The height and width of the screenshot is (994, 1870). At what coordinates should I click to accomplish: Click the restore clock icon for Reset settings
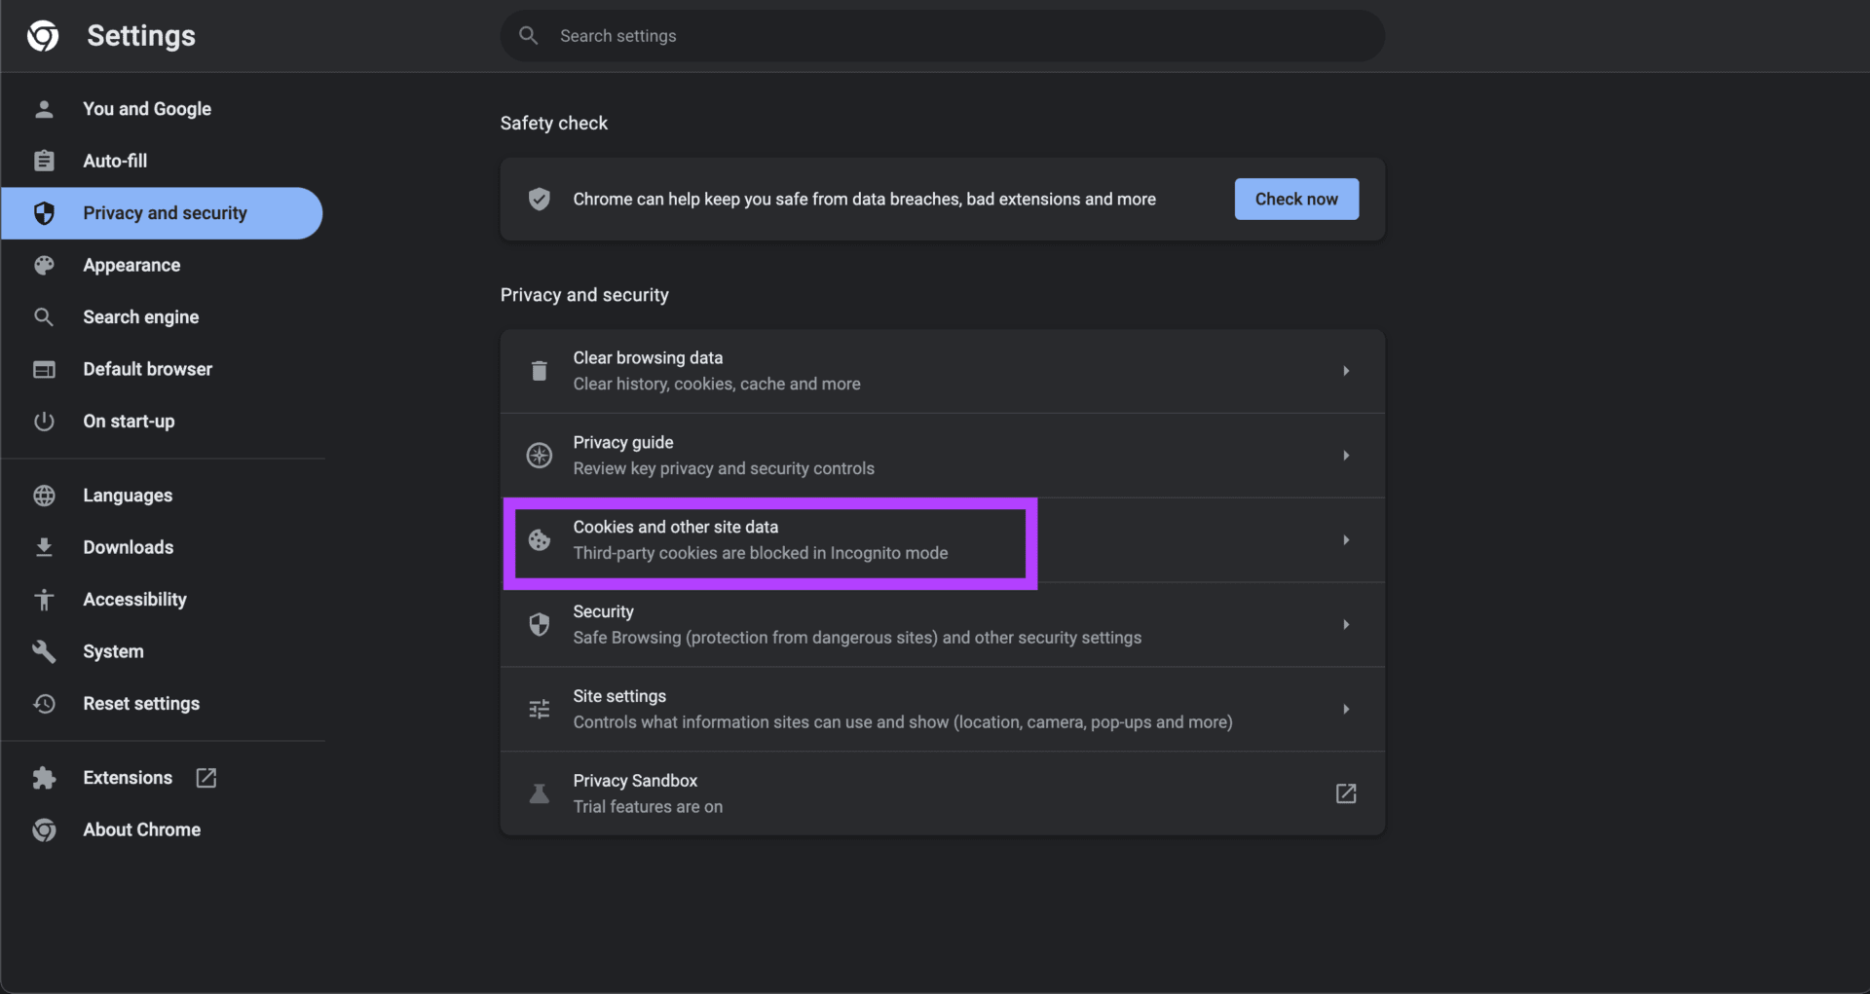pyautogui.click(x=44, y=704)
